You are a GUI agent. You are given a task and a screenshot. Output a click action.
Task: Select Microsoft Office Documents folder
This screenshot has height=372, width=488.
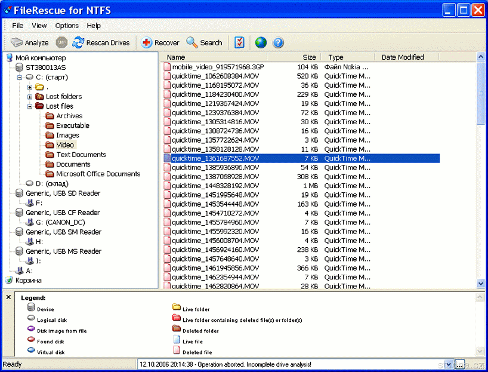[98, 174]
